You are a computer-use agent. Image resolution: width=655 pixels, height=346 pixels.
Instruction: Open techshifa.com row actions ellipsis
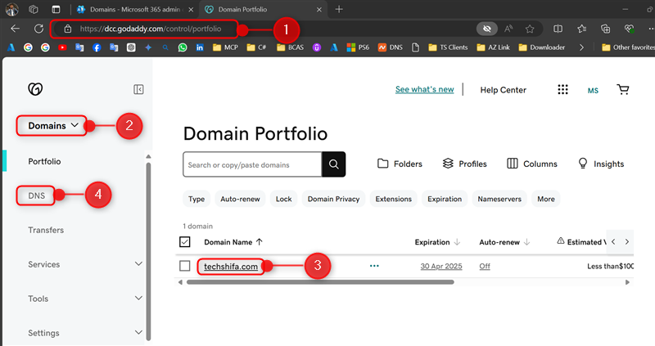coord(374,266)
